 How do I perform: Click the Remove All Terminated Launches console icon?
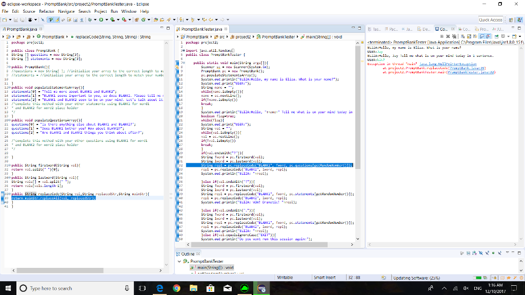point(454,36)
